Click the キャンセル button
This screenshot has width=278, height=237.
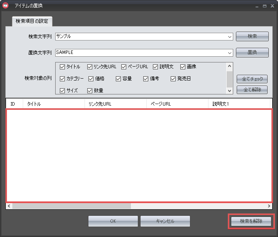pos(165,221)
